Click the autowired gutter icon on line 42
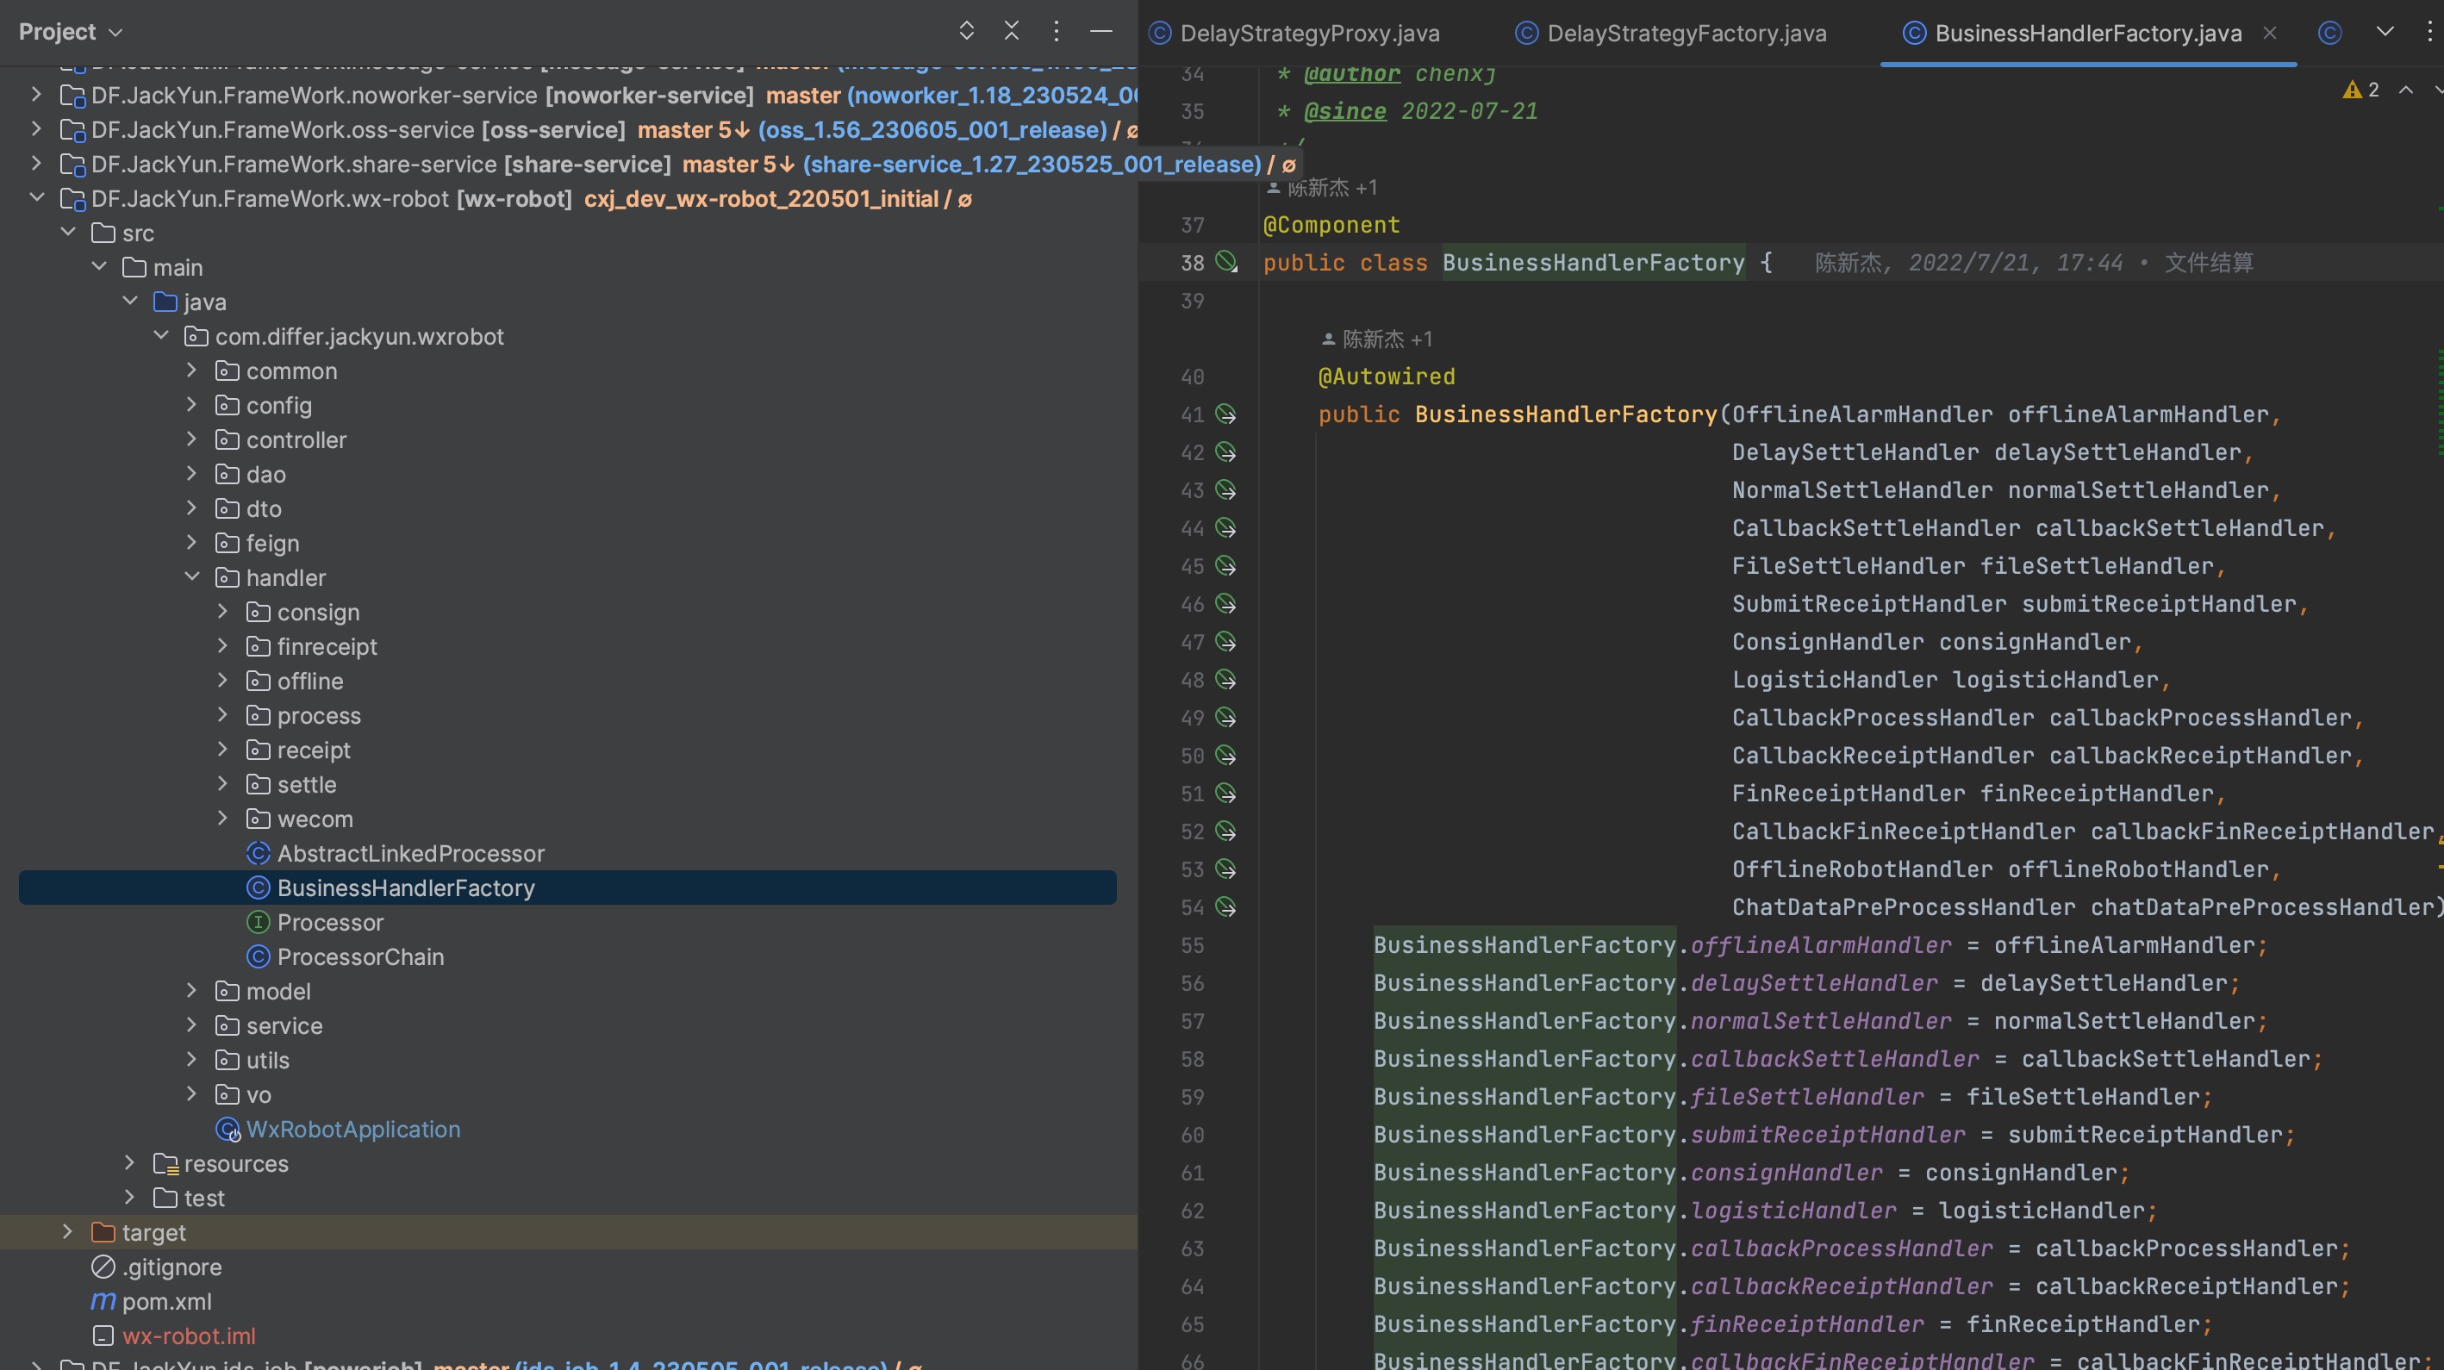Screen dimensions: 2444x1370 click(1225, 452)
